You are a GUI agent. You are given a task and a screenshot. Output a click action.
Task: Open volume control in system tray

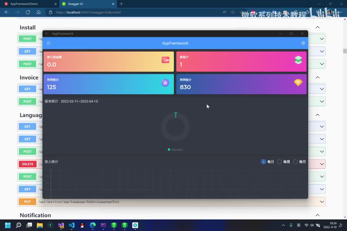tap(312, 225)
